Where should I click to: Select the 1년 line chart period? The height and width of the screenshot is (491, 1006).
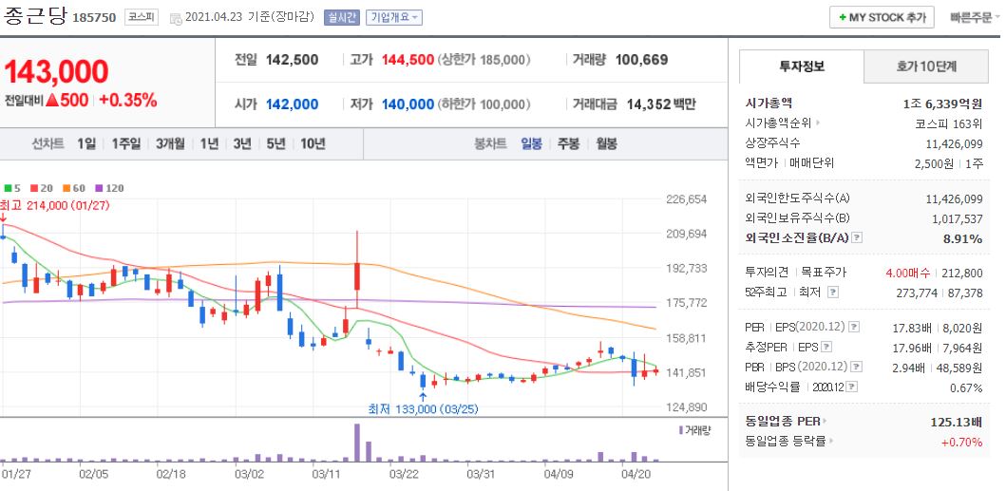click(x=209, y=143)
